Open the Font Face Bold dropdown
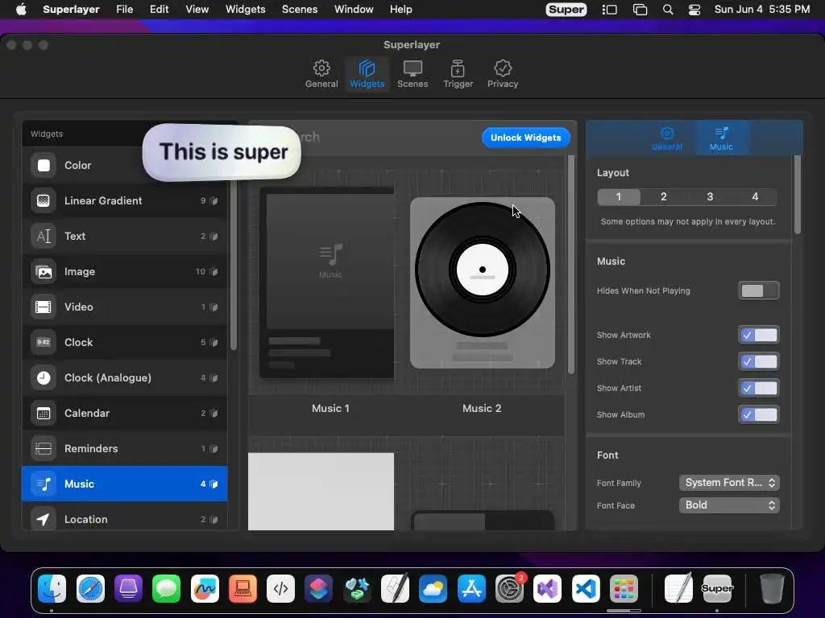This screenshot has width=825, height=618. click(729, 505)
